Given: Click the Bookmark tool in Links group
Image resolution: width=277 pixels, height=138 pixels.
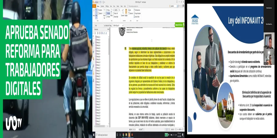Looking at the screenshot, I should 131,13.
